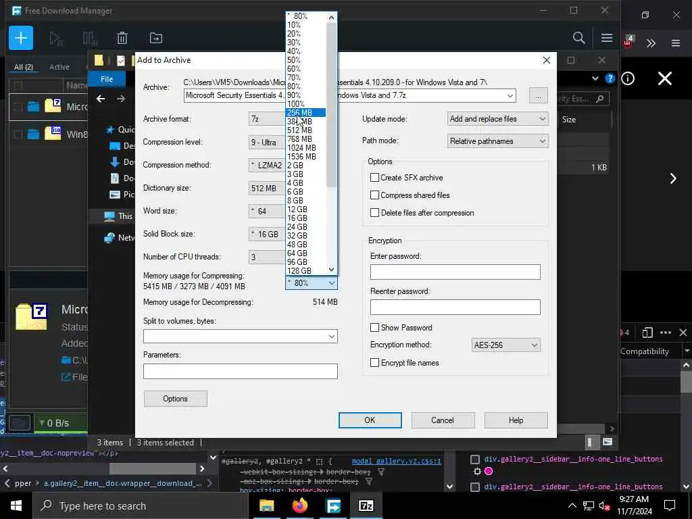Click the add download plus button

click(x=21, y=38)
